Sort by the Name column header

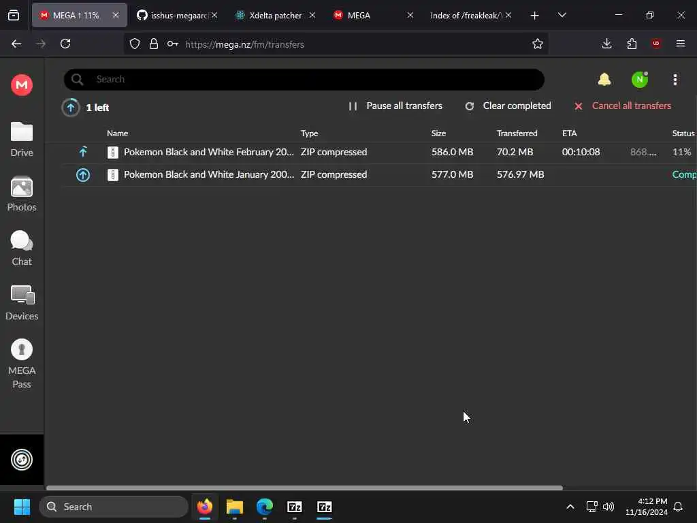[x=117, y=133]
